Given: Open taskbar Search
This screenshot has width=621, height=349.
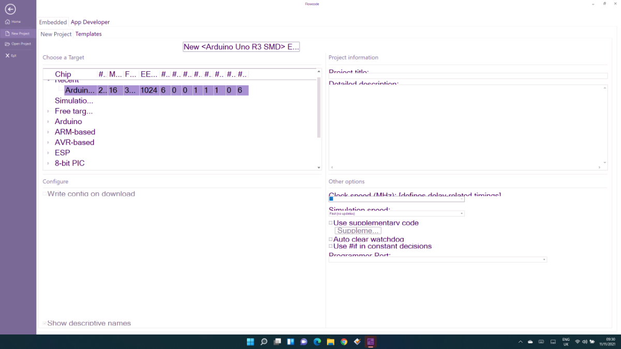Looking at the screenshot, I should [264, 342].
